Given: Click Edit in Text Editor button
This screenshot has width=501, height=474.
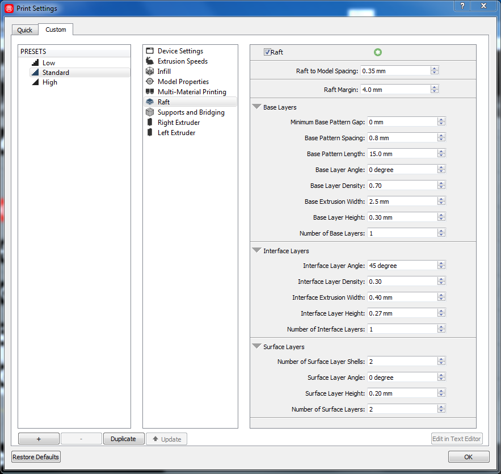Looking at the screenshot, I should (457, 439).
